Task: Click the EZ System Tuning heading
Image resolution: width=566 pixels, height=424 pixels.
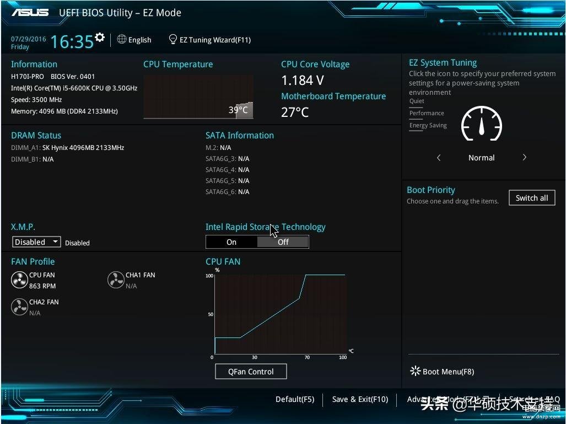Action: [443, 63]
